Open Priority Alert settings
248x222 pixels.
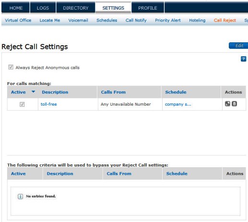(168, 20)
